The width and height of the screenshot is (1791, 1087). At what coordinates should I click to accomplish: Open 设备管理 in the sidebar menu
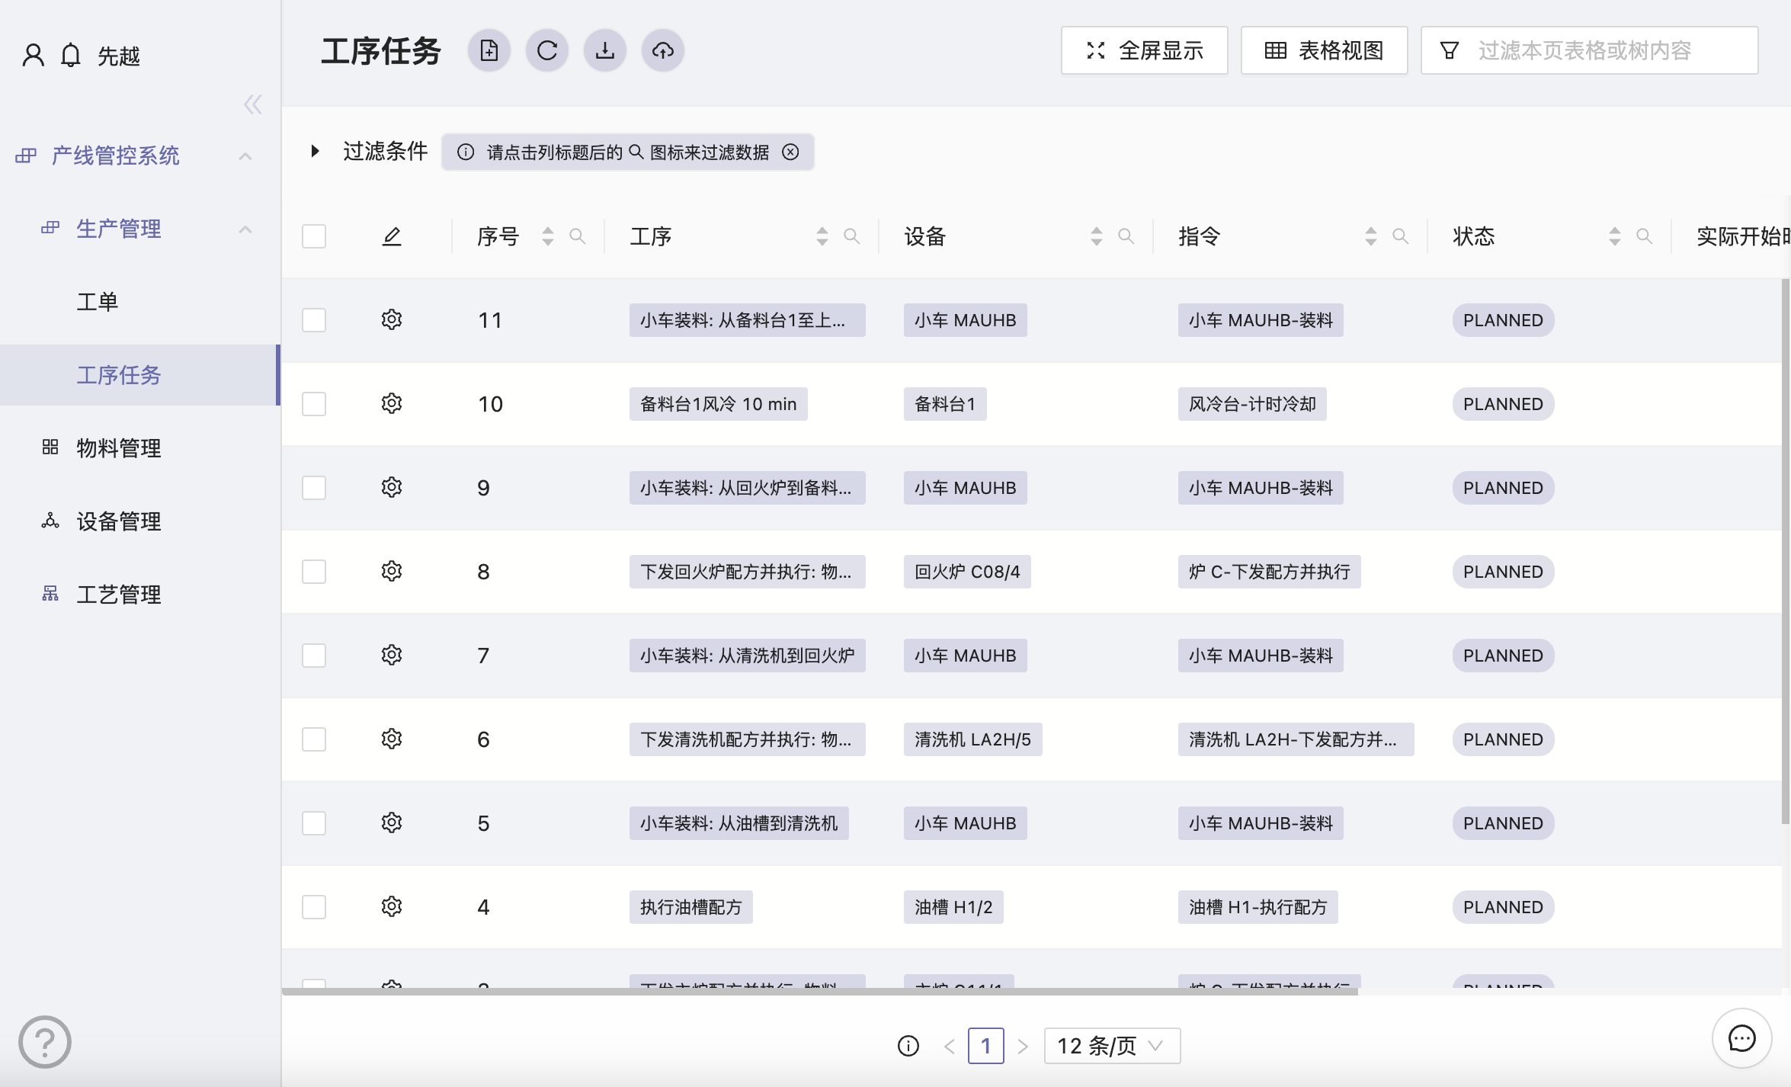click(x=119, y=521)
